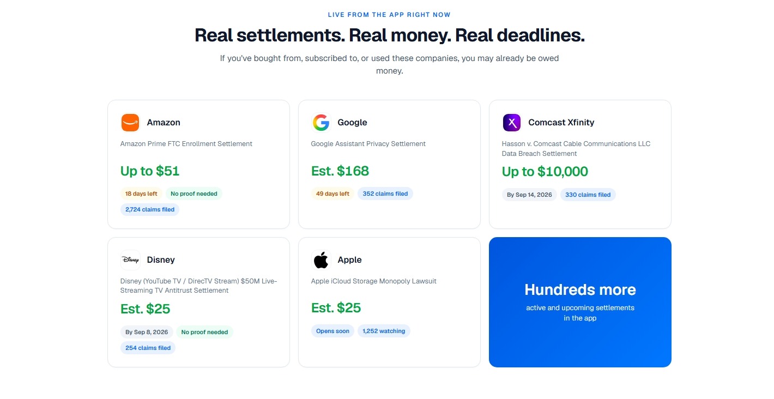
Task: Click the 2,724 claims filed badge
Action: click(150, 209)
